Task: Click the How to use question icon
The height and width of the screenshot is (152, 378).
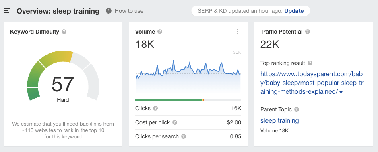Action: point(109,11)
